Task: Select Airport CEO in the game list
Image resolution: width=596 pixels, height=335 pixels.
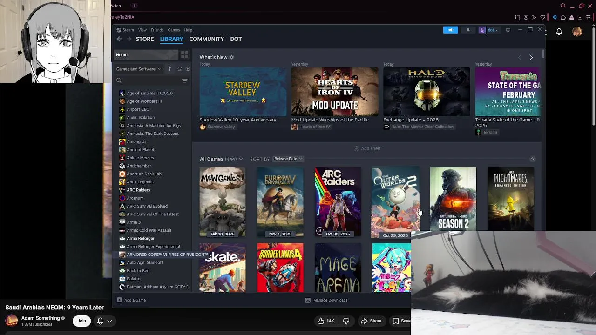Action: coord(138,109)
